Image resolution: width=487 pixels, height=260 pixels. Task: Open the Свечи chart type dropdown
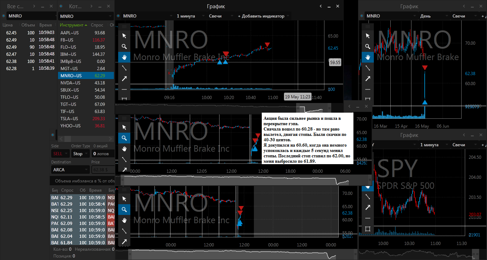[217, 16]
